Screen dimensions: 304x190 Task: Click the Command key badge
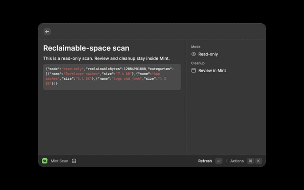pos(250,161)
